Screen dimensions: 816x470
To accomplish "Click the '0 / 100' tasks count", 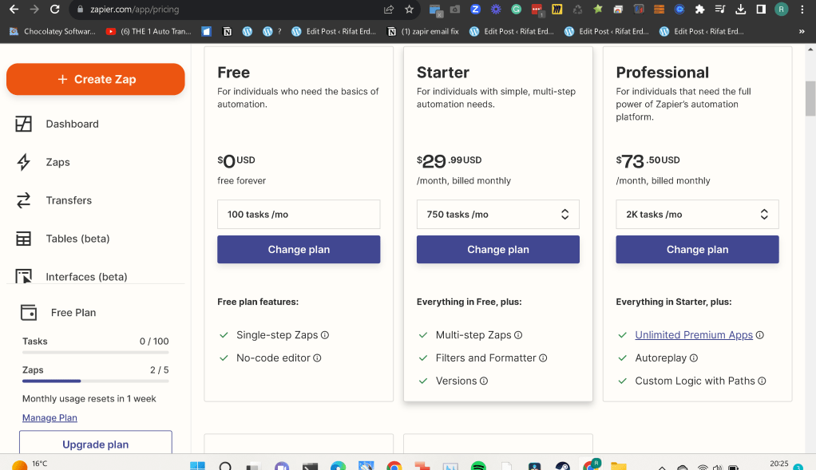I will pyautogui.click(x=154, y=342).
